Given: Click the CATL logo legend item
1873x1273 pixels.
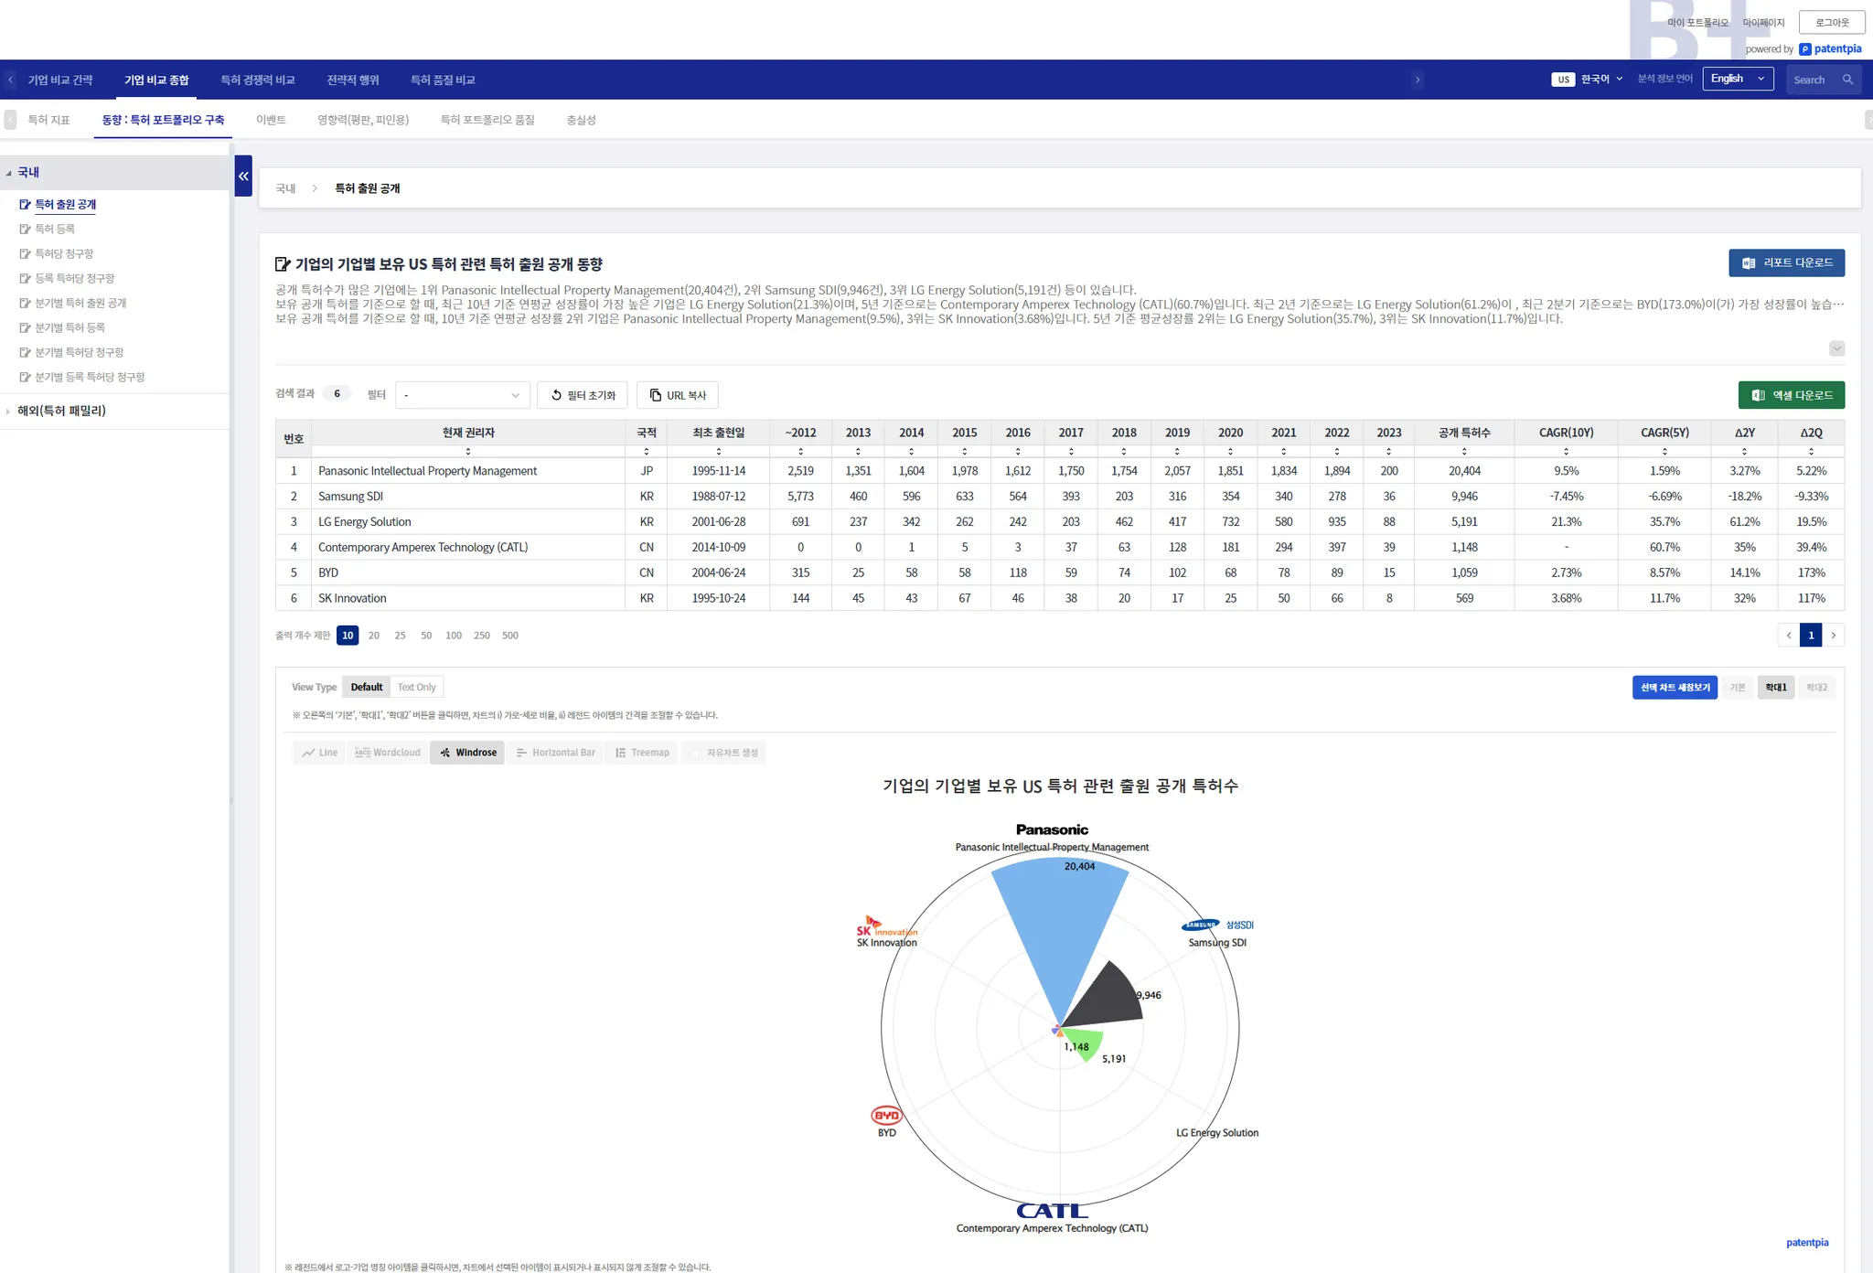Looking at the screenshot, I should pyautogui.click(x=1052, y=1211).
